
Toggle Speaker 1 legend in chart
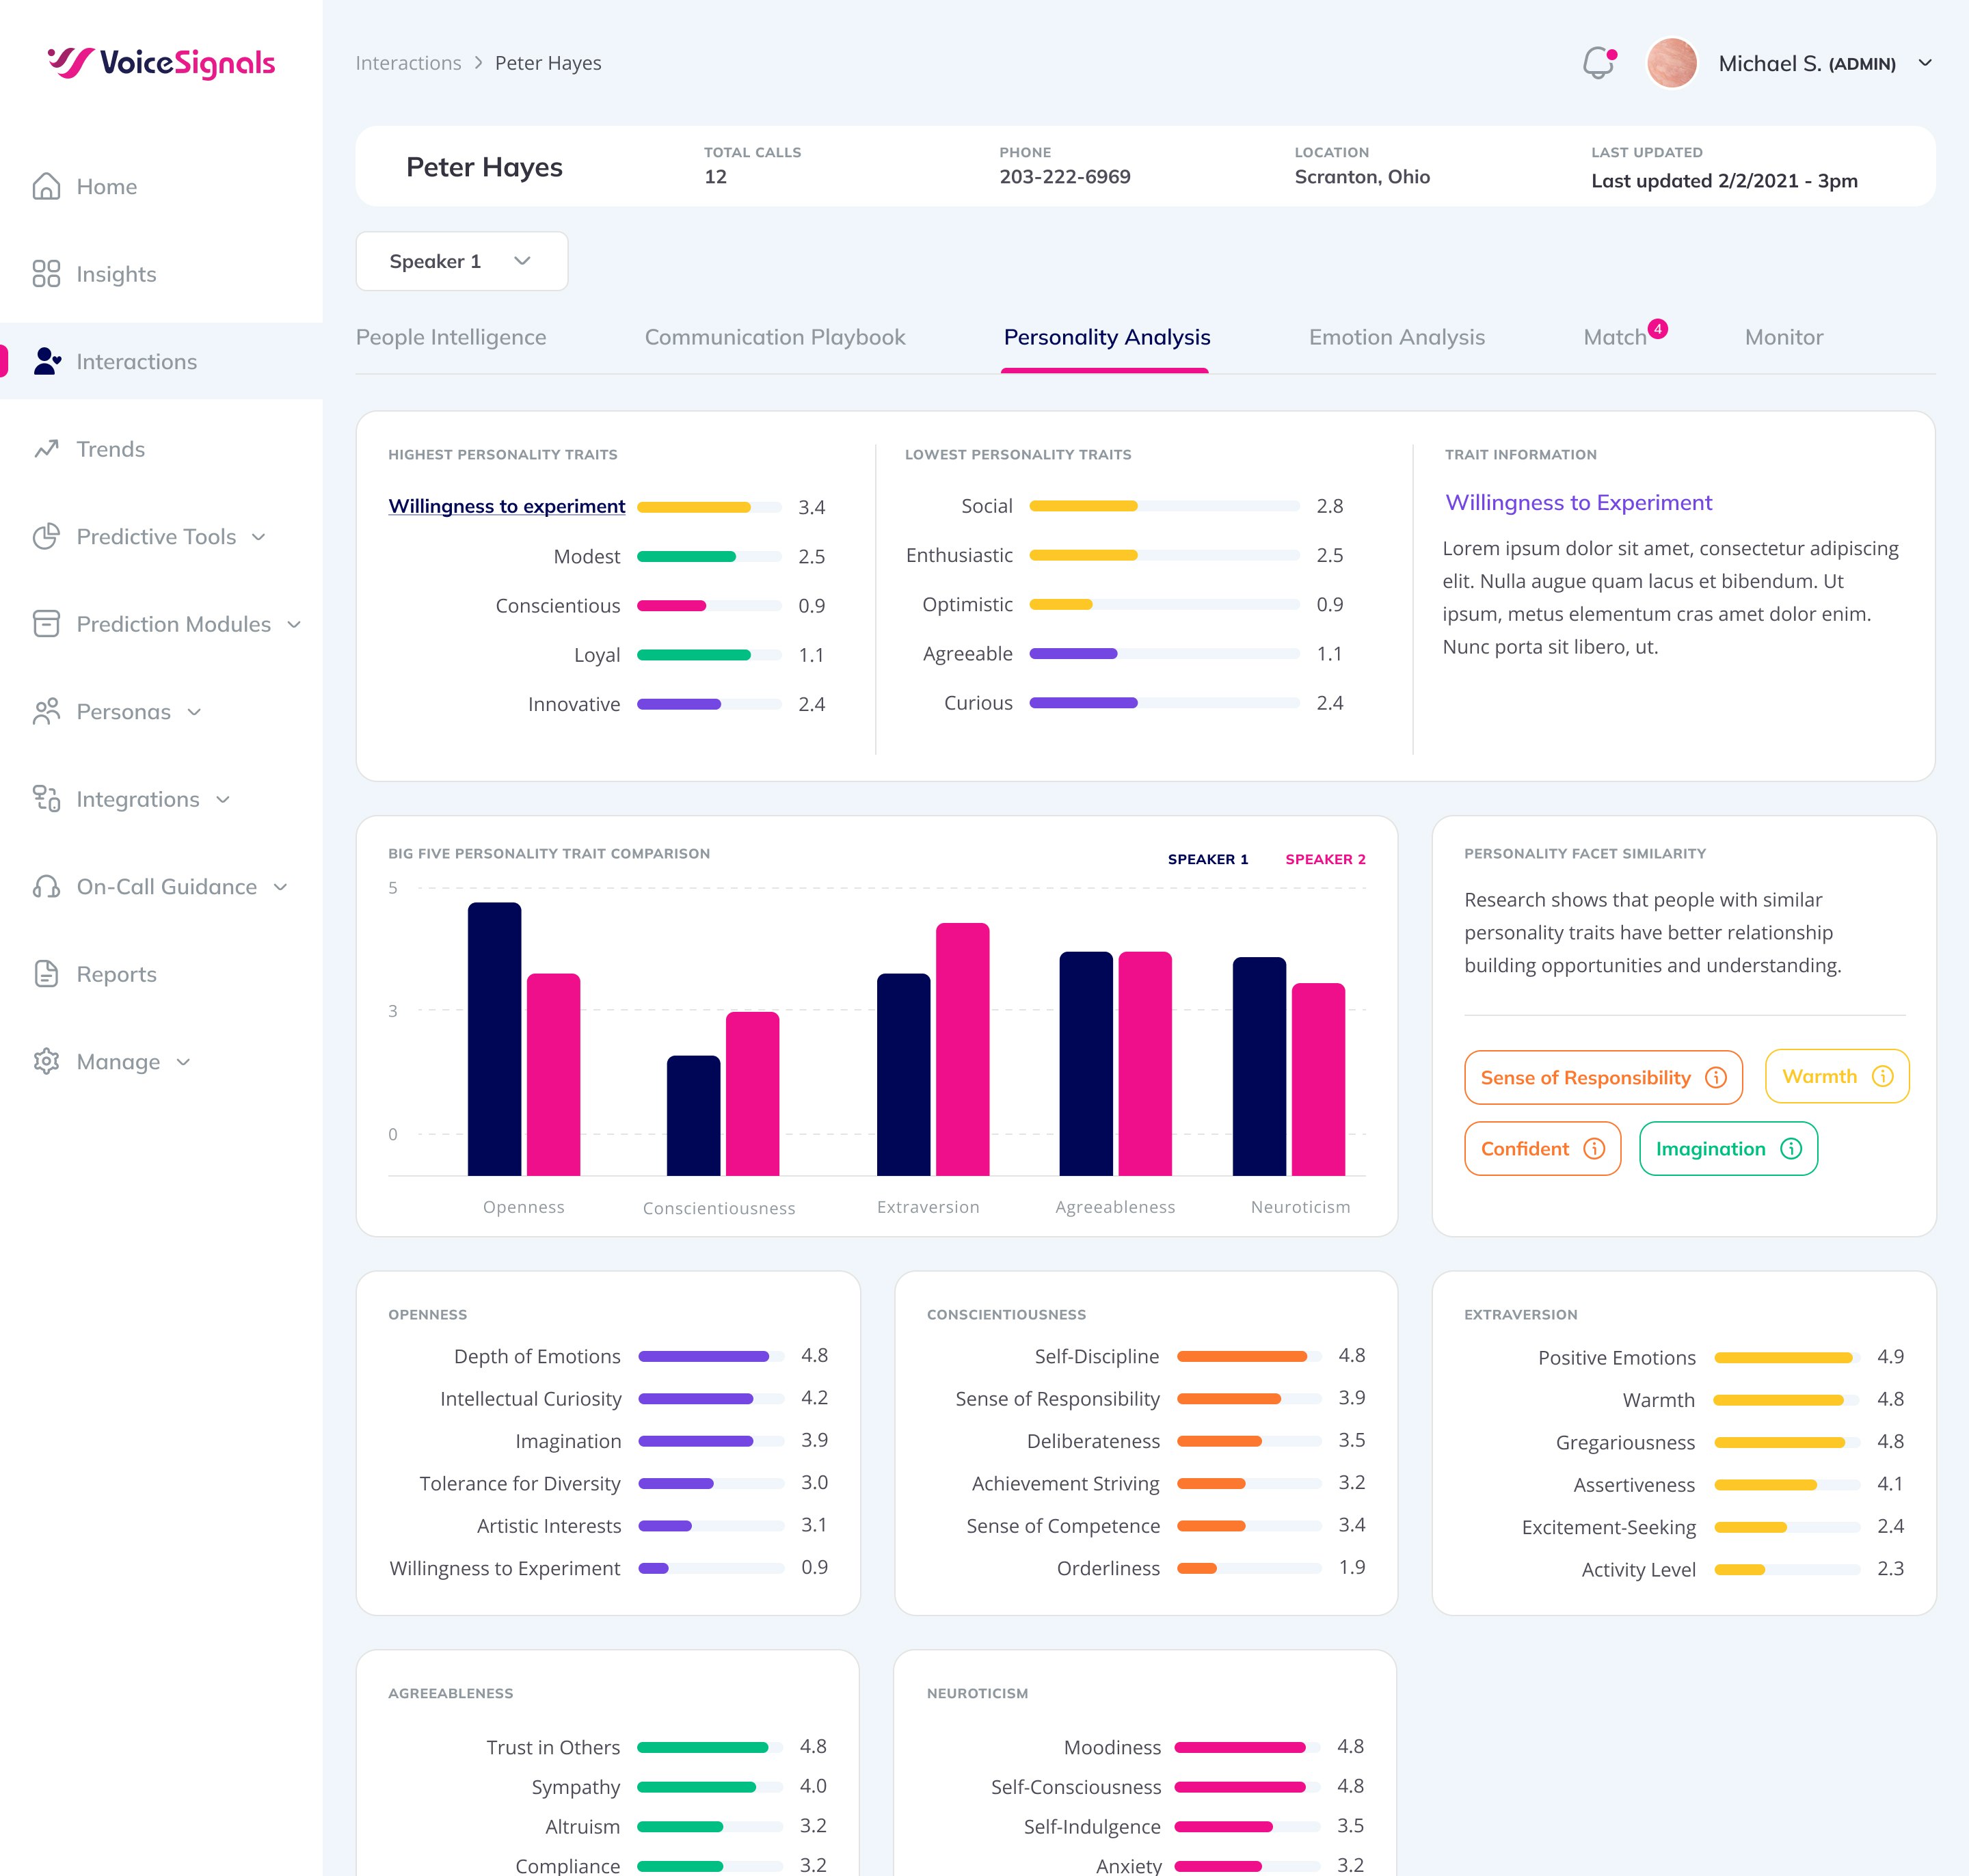[x=1207, y=859]
